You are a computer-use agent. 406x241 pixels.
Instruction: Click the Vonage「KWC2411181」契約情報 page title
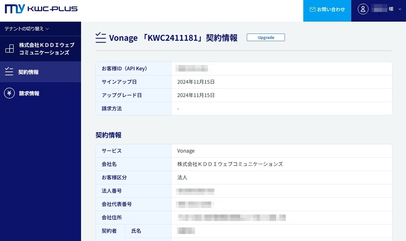[x=173, y=38]
